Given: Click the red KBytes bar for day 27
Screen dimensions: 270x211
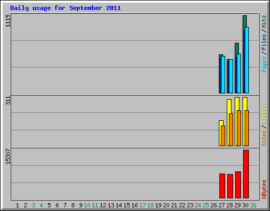Looking at the screenshot, I should (222, 186).
